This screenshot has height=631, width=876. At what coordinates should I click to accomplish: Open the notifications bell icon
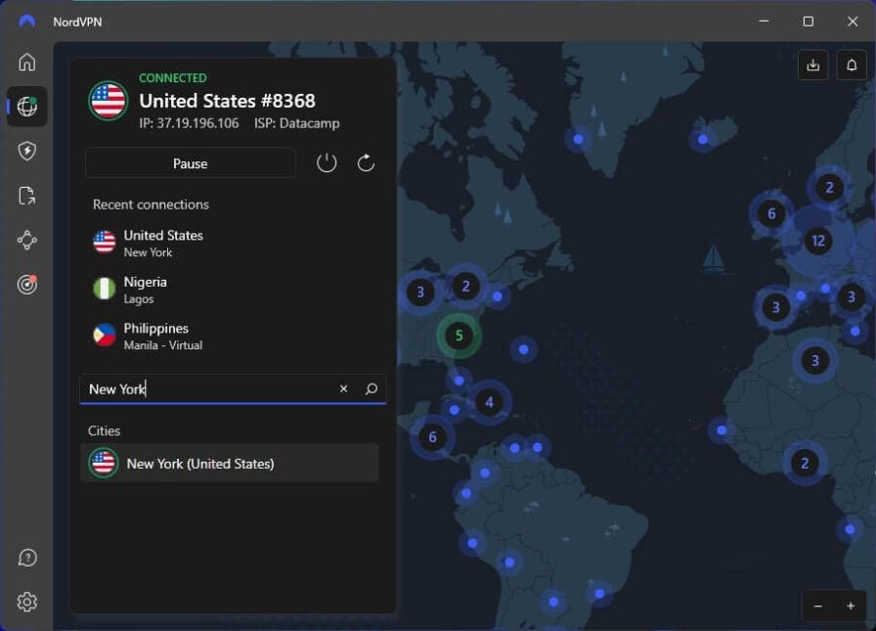pos(852,66)
